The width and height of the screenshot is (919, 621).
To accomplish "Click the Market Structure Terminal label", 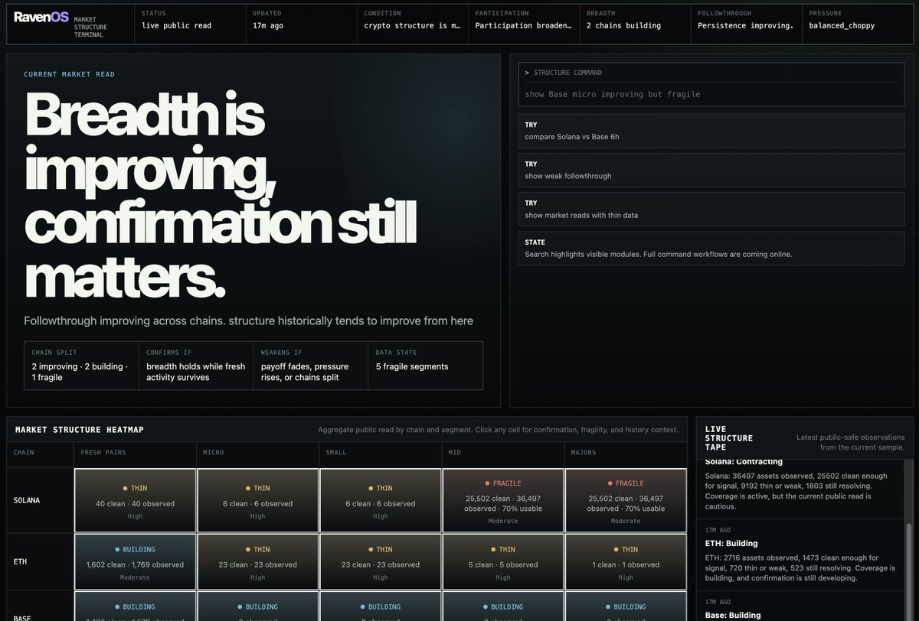I will point(90,27).
